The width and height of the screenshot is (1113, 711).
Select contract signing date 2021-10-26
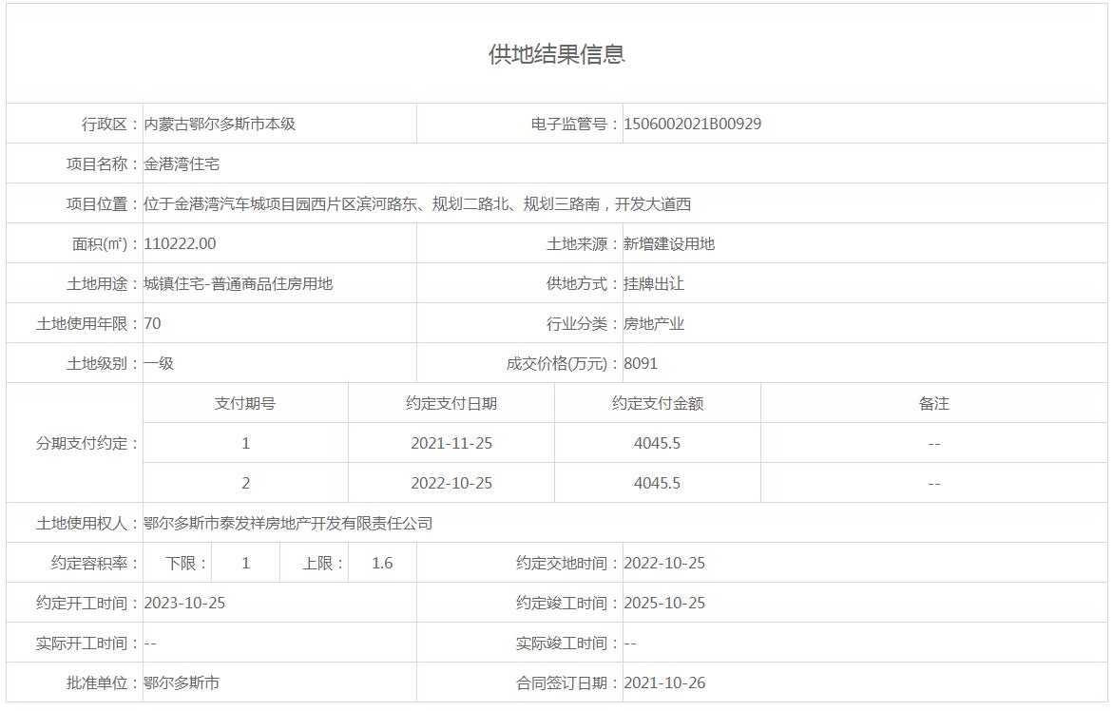[x=664, y=682]
